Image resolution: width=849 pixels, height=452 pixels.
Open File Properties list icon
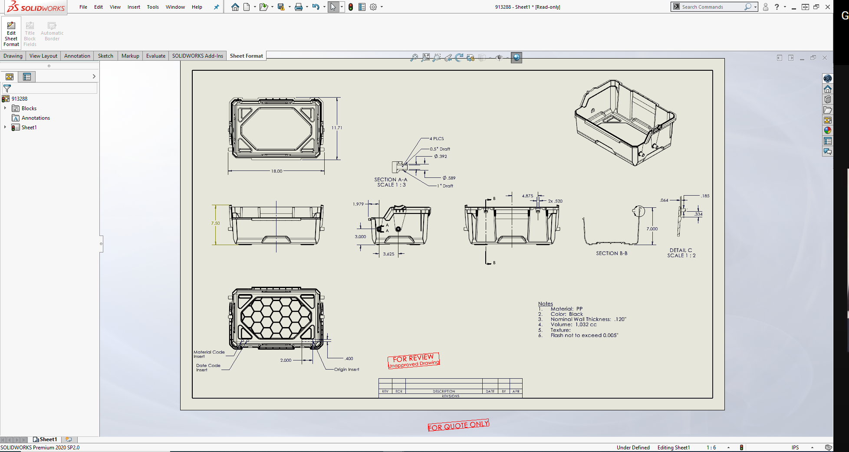coord(362,7)
